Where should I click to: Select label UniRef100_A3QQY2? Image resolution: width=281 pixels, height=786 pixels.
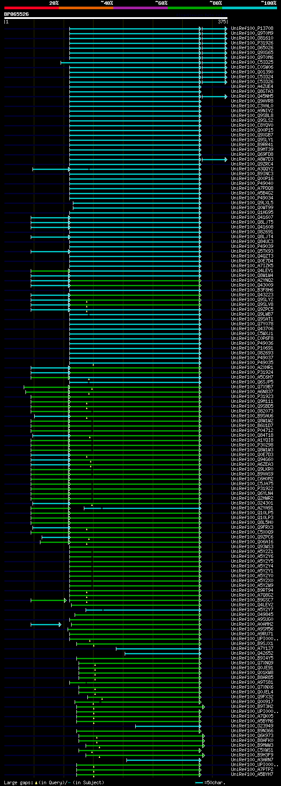252,169
